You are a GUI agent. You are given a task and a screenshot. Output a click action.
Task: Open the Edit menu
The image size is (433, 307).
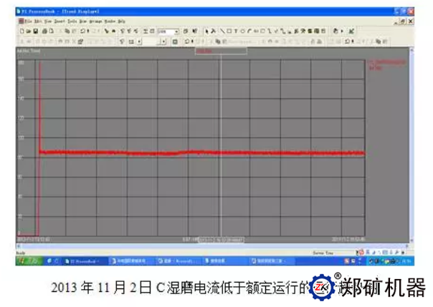tap(39, 21)
